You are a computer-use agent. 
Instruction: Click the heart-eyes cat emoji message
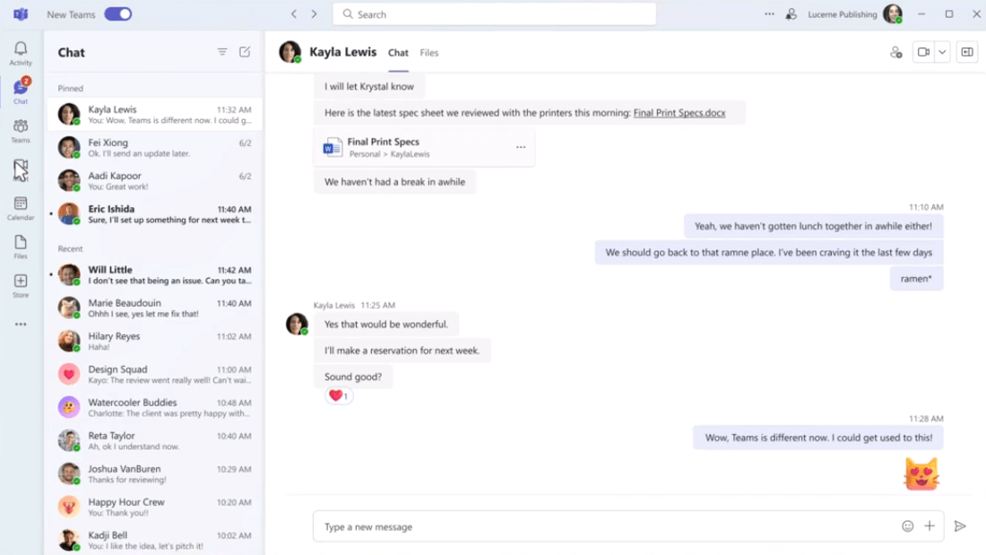point(921,473)
